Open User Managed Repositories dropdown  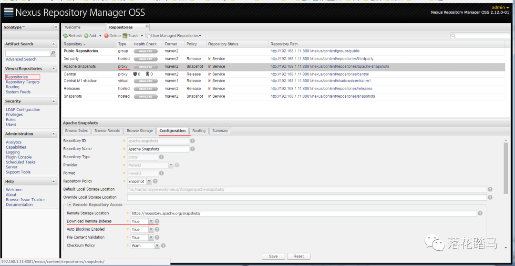tap(174, 35)
